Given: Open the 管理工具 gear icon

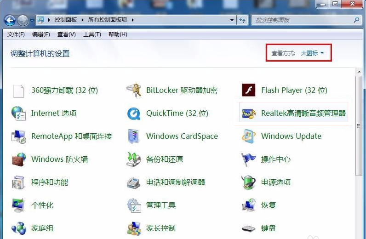Looking at the screenshot, I should click(134, 205).
